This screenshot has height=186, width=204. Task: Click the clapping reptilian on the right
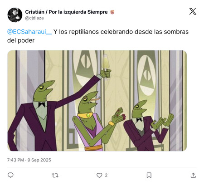coord(147,126)
